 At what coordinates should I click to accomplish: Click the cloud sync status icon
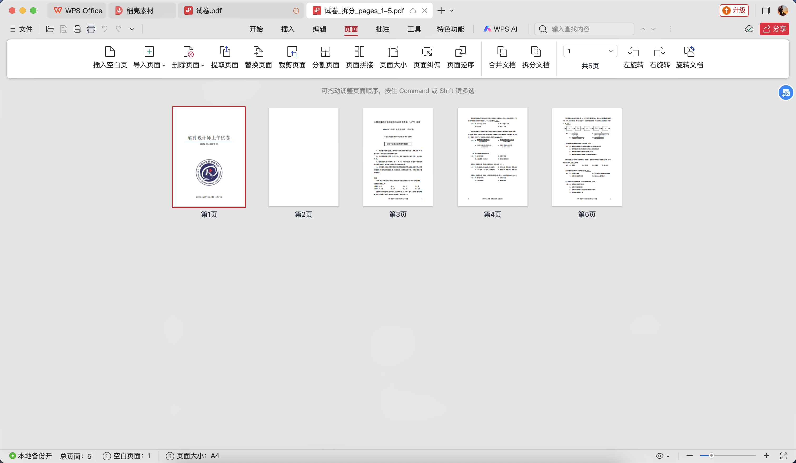point(749,29)
